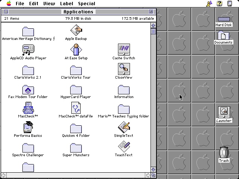Open the application switcher menu icon
This screenshot has height=179, width=239.
click(230, 3)
